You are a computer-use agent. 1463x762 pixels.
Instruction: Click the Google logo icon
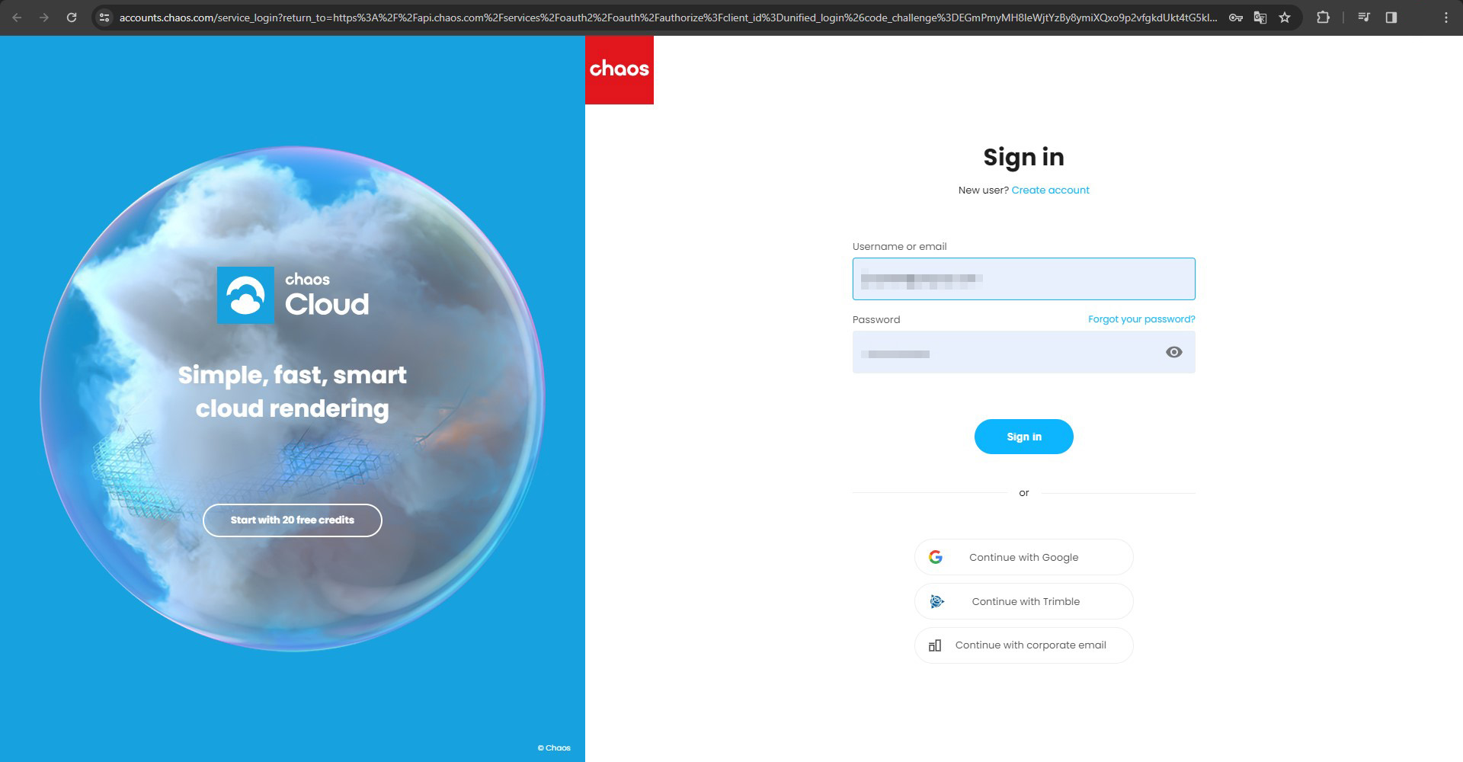tap(936, 557)
